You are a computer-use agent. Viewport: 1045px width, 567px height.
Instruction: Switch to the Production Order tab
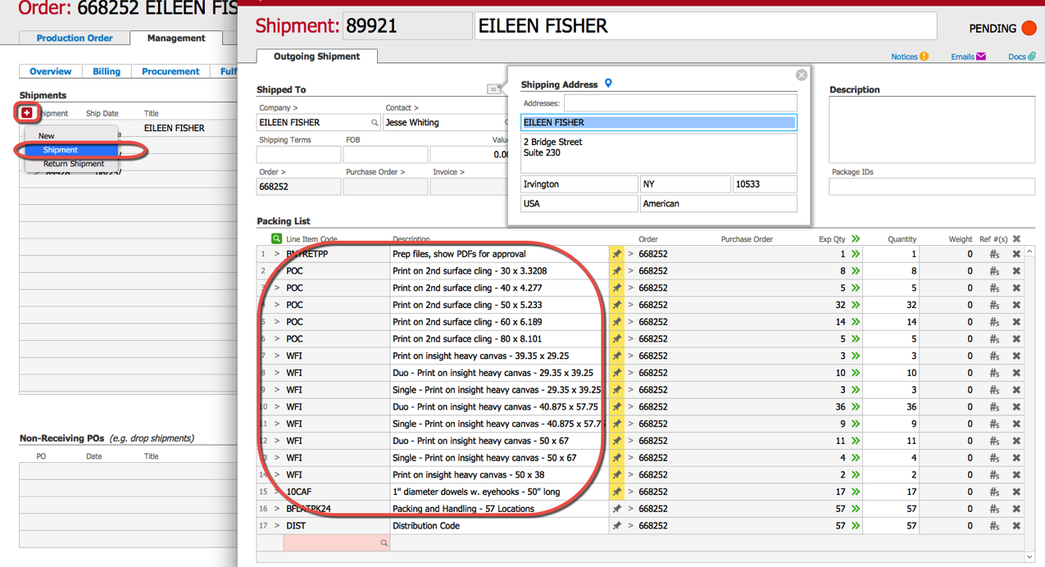click(x=75, y=38)
